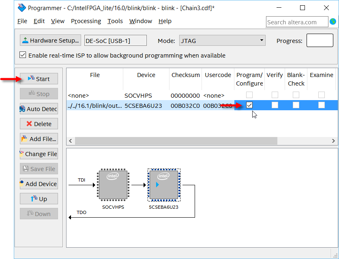Viewport: 339px width, 259px height.
Task: Open the Help menu
Action: coord(165,21)
